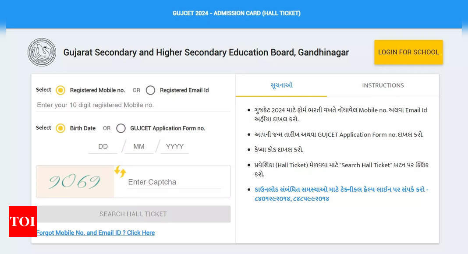This screenshot has width=468, height=254.
Task: Open the સૂચનાઓ tab
Action: (x=281, y=85)
